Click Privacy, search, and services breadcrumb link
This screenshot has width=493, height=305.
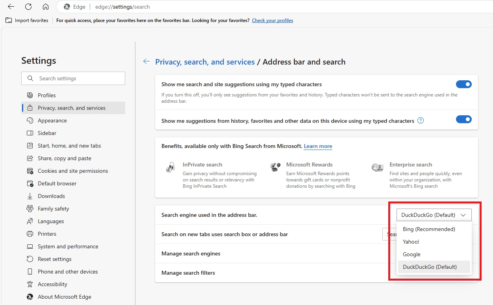point(205,62)
